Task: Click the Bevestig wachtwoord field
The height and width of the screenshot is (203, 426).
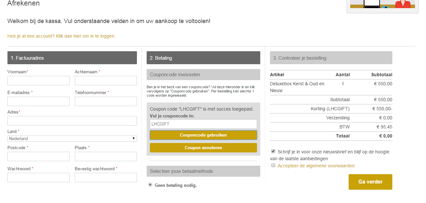Action: pyautogui.click(x=106, y=177)
